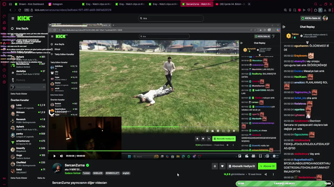Select the english tag

coord(126,173)
